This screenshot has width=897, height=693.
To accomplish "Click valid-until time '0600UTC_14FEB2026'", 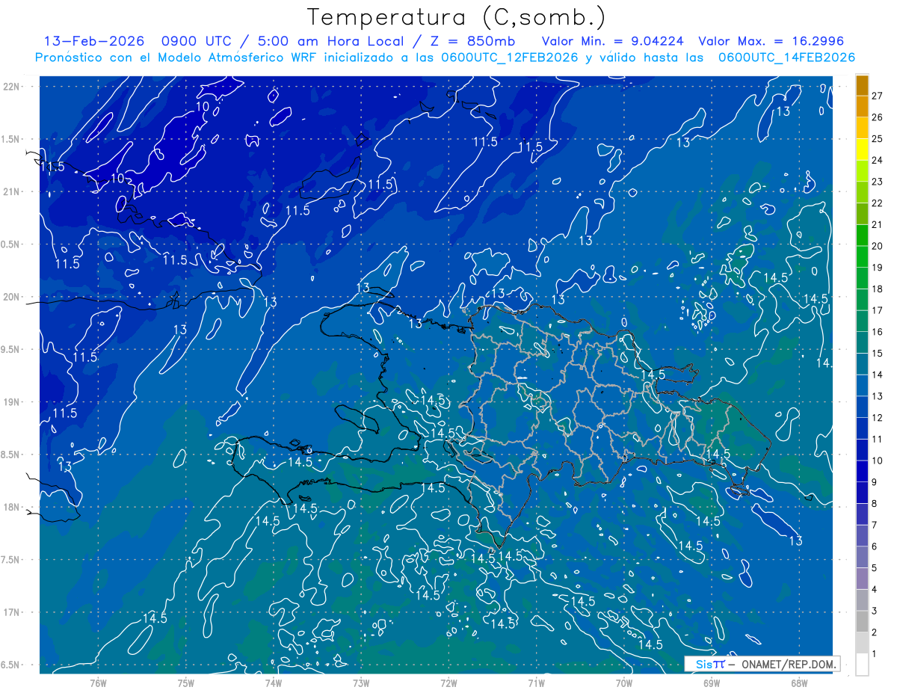I will (787, 58).
